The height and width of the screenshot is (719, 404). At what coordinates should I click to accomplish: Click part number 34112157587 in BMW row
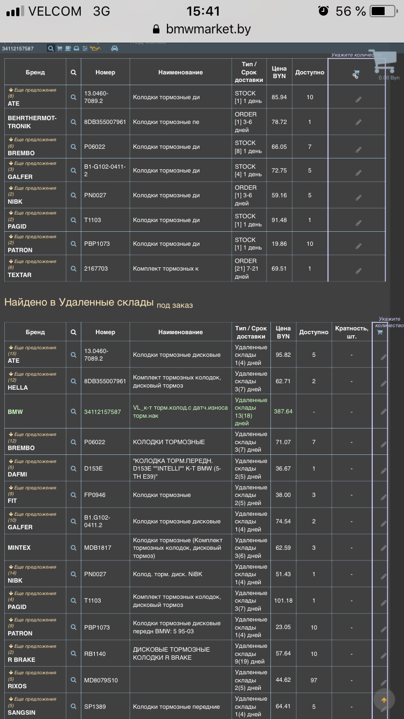click(102, 412)
